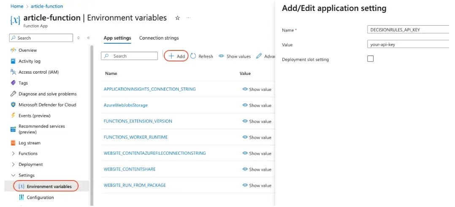
Task: Open article-function breadcrumb link
Action: (47, 6)
